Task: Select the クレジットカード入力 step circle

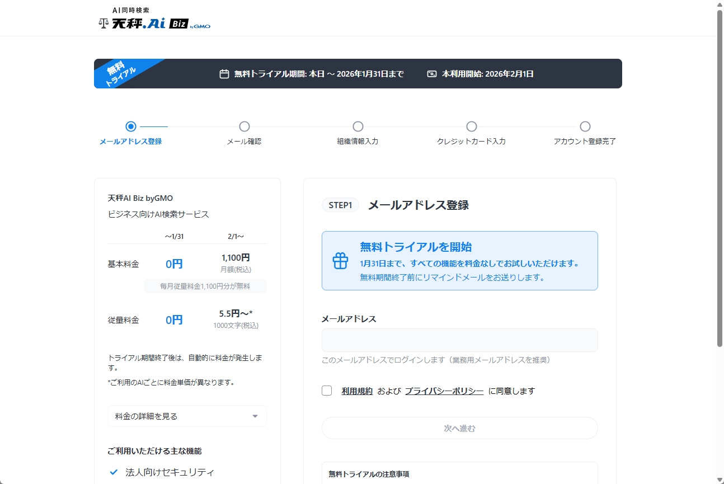Action: 472,126
